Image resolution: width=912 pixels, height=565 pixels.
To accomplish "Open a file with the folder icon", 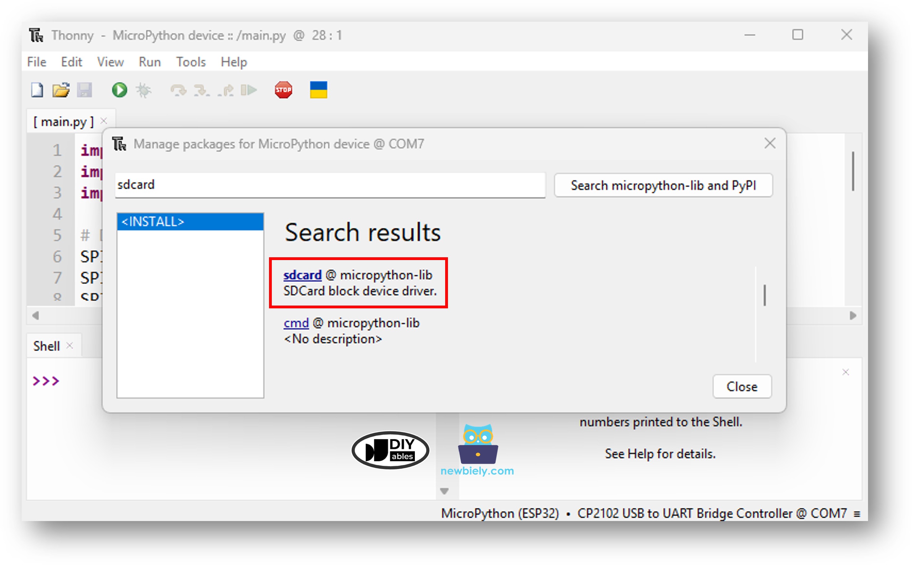I will click(61, 90).
